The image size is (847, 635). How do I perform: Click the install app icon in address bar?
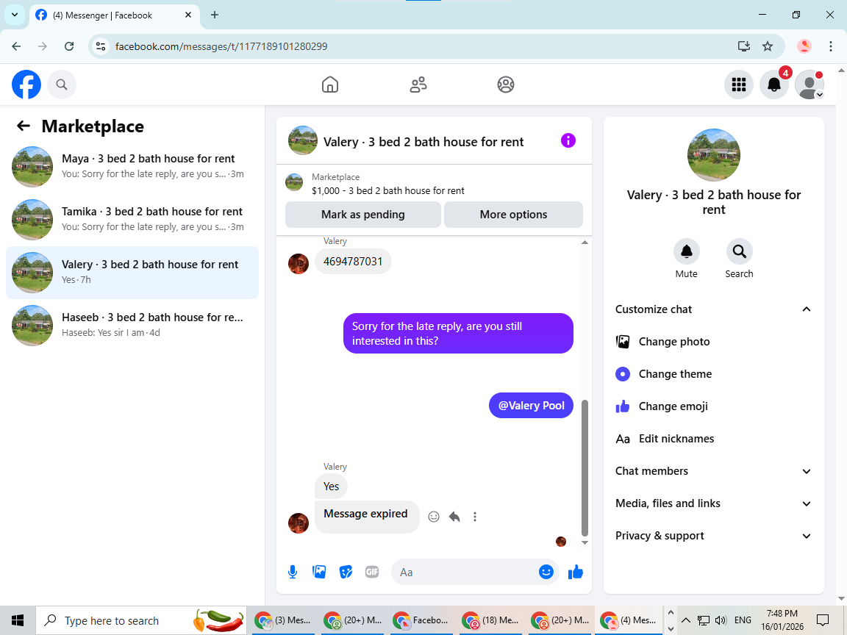pyautogui.click(x=744, y=46)
